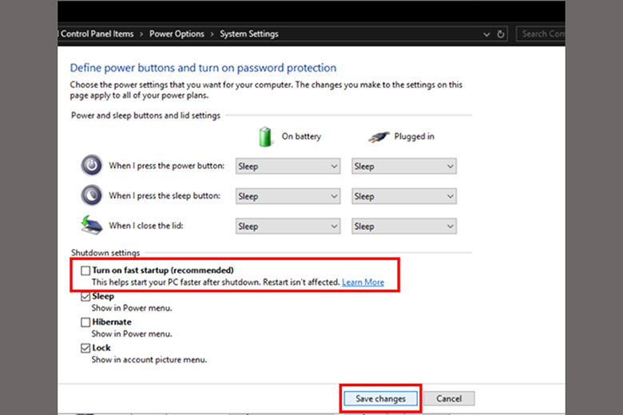Refresh the page using address bar icon
Screen dimensions: 623x415
tap(502, 34)
